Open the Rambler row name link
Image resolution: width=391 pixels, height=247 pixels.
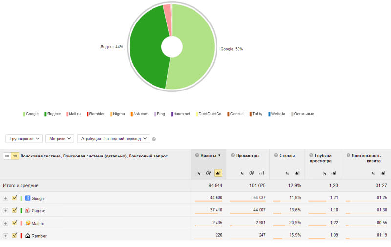[39, 236]
